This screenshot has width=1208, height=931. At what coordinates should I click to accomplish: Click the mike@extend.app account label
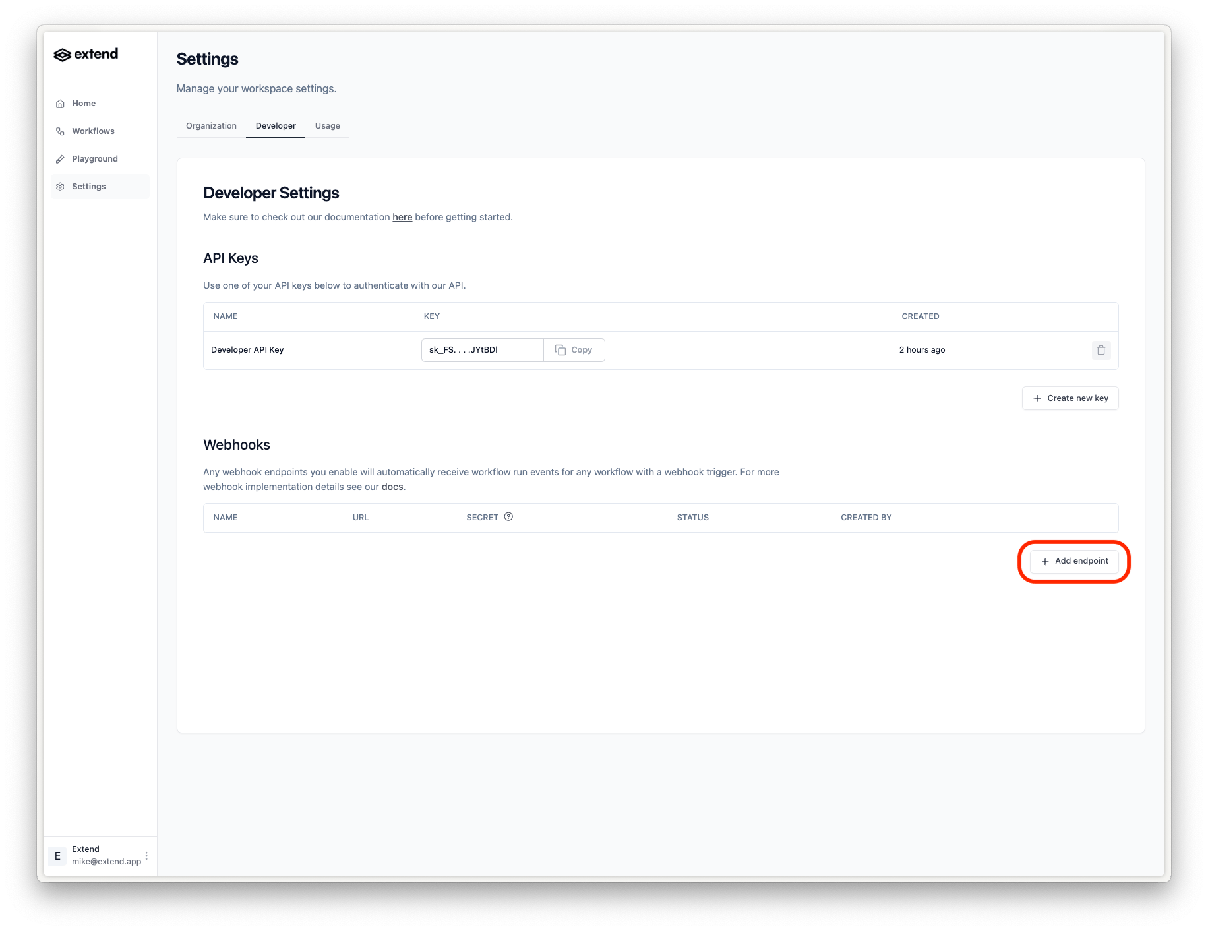pos(106,862)
